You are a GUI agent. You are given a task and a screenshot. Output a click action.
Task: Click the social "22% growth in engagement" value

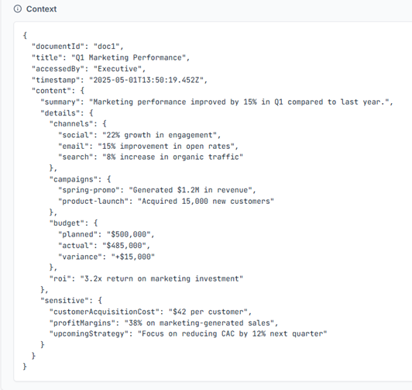coord(160,135)
